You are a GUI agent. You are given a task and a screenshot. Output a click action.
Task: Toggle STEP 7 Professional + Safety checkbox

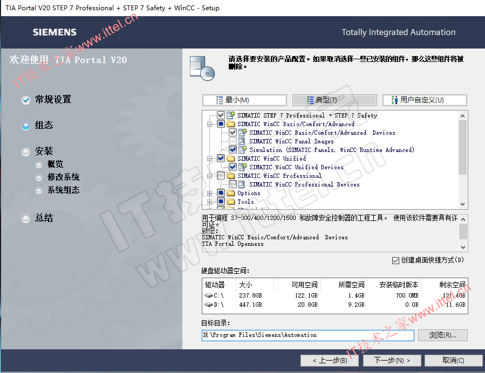[x=221, y=115]
